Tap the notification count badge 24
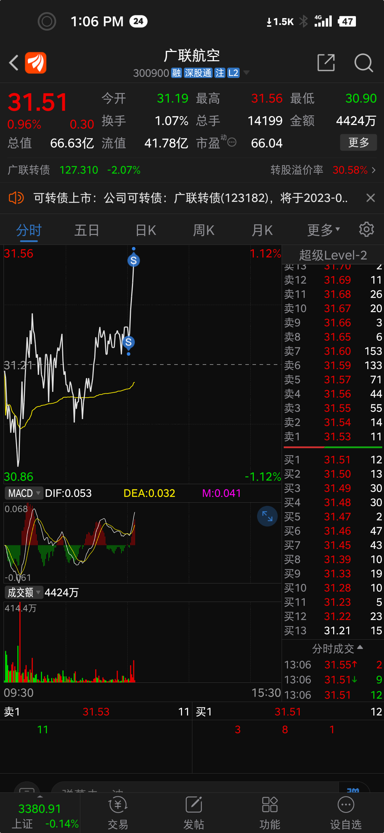The width and height of the screenshot is (384, 833). click(x=138, y=21)
